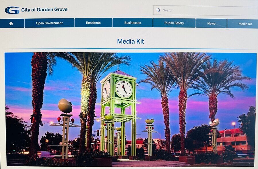This screenshot has height=169, width=258.
Task: Click the clock tower banner photo
Action: click(129, 109)
